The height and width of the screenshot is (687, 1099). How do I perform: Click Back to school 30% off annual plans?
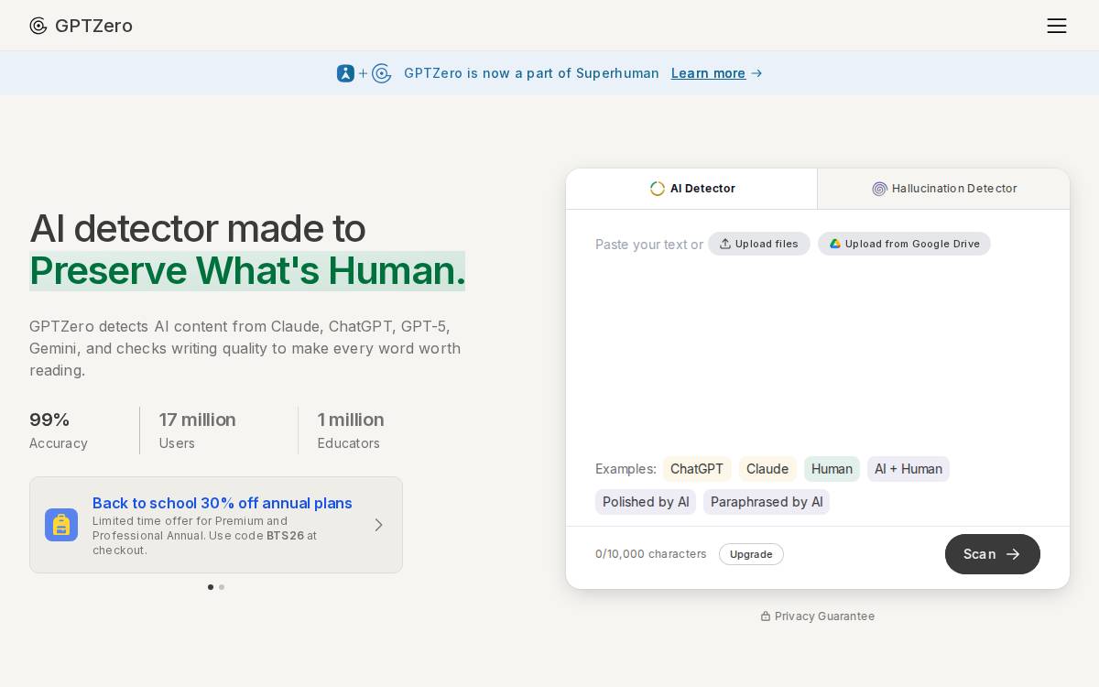[x=223, y=503]
